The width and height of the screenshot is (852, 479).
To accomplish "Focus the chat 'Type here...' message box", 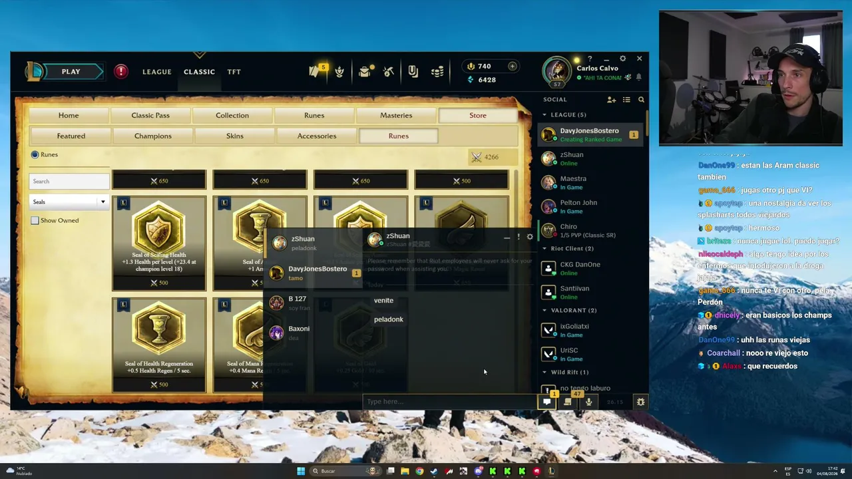I will tap(450, 401).
